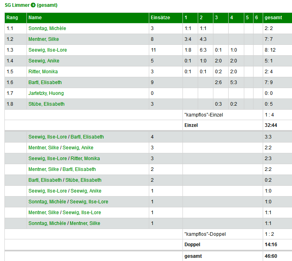Open Ritter, Monika at rank 1.5
Image resolution: width=292 pixels, height=261 pixels.
click(x=43, y=72)
